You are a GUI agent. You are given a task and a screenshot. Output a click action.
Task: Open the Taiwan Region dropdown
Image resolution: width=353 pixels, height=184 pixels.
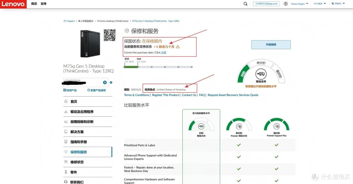(x=299, y=4)
